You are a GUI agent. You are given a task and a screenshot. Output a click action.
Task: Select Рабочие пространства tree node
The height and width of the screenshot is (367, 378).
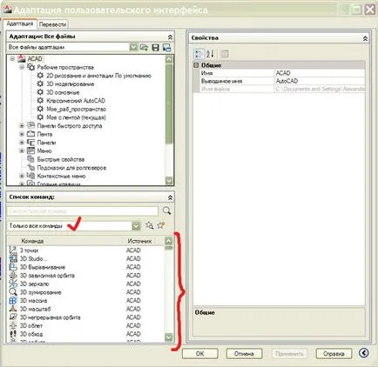(65, 67)
